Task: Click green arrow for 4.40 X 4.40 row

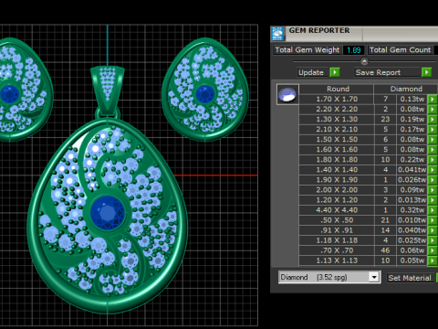Action: pyautogui.click(x=433, y=210)
